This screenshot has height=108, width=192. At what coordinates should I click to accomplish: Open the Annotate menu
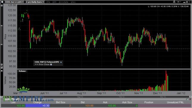(63, 2)
